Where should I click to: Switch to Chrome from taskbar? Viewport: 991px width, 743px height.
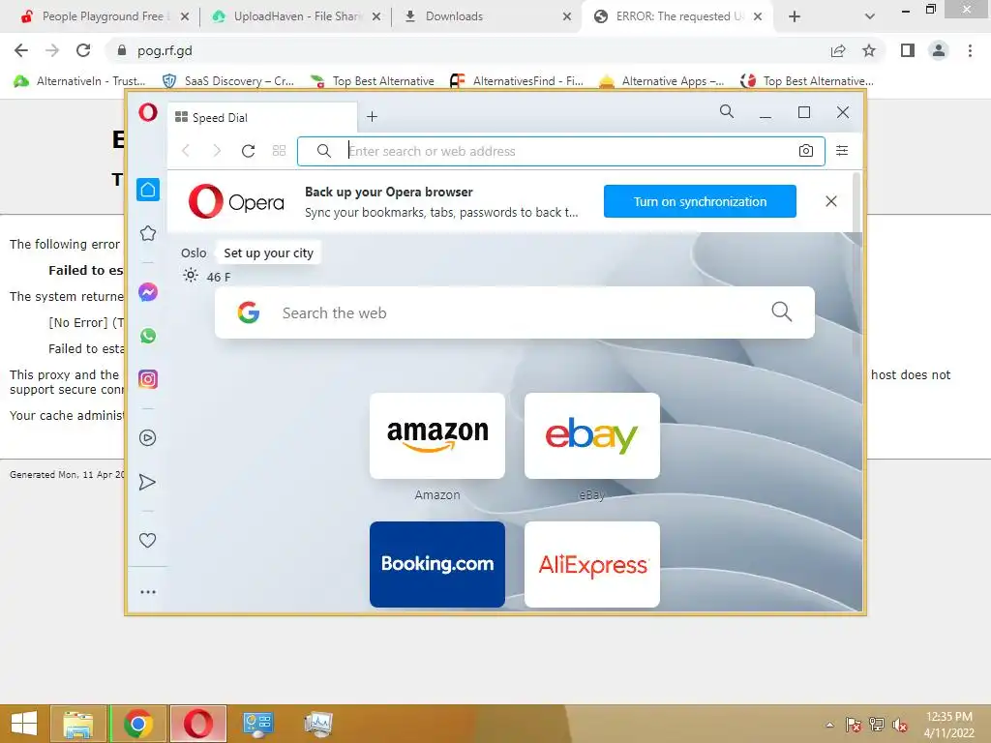click(x=138, y=724)
